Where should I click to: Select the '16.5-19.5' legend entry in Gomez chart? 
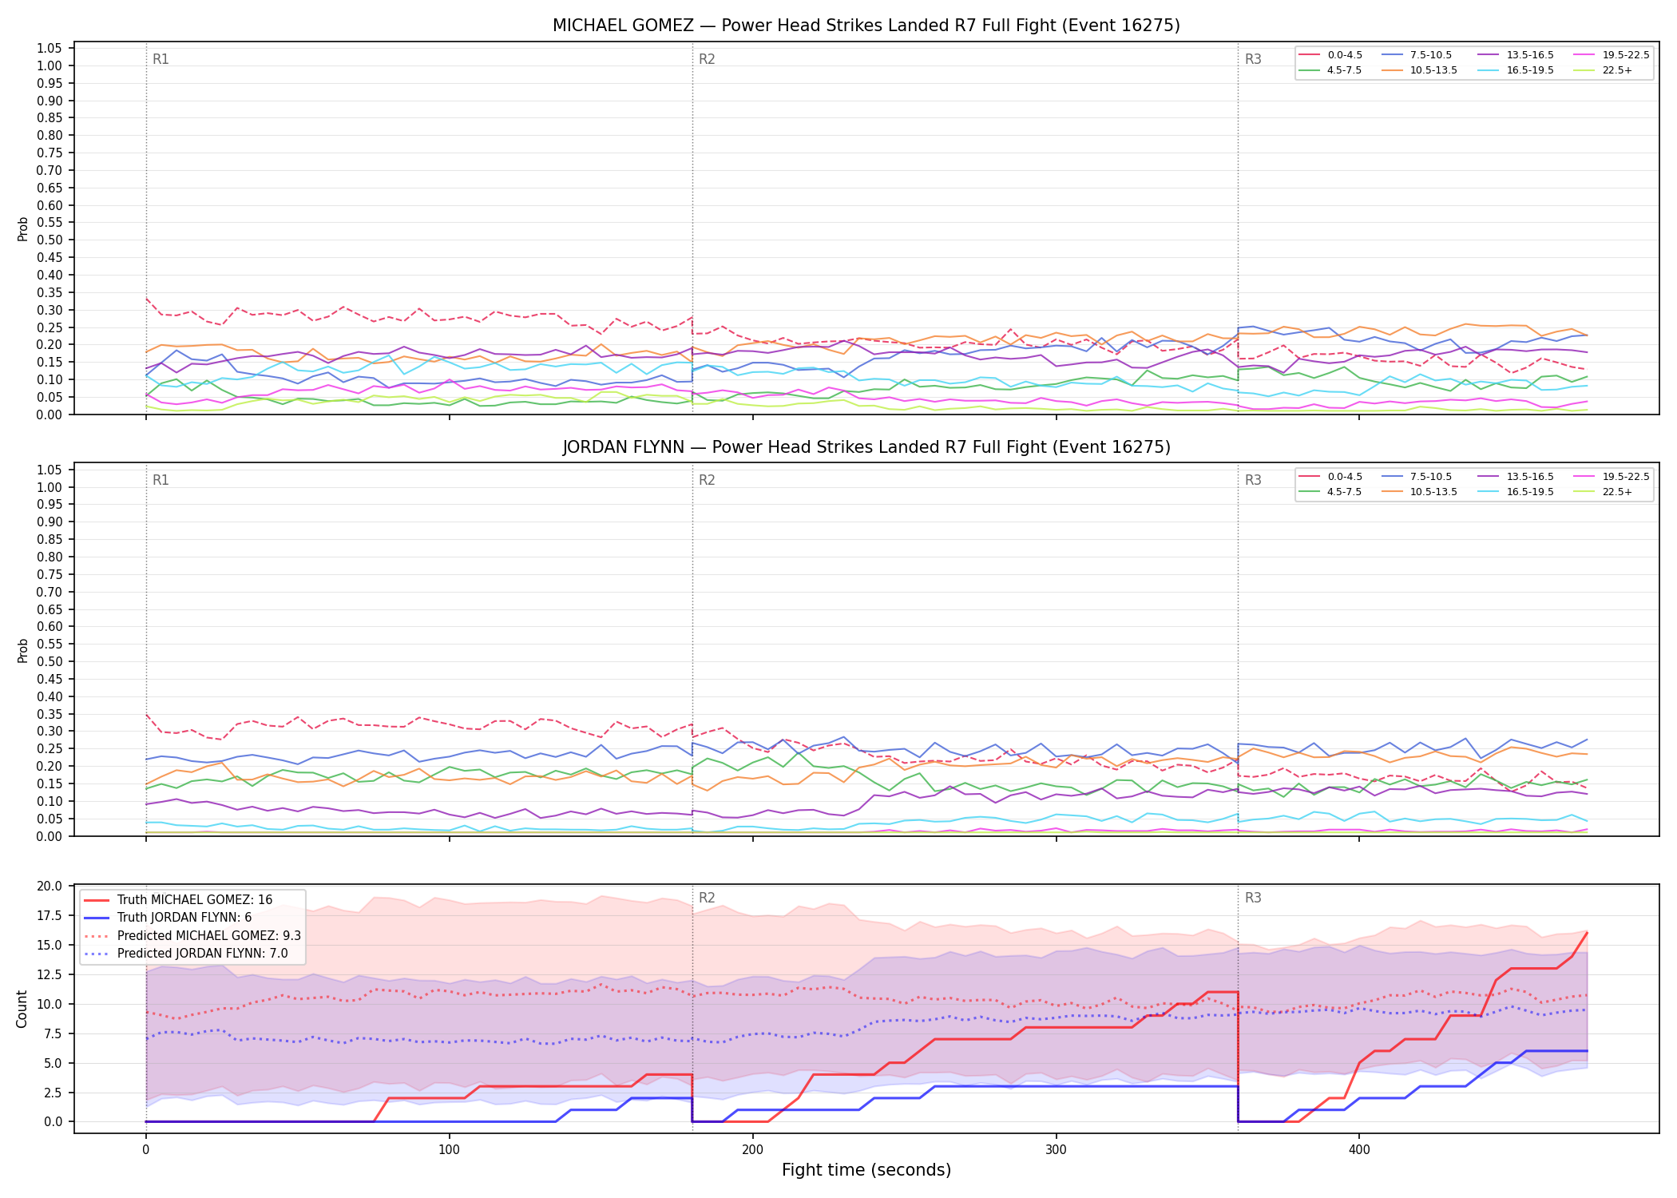tap(1516, 70)
